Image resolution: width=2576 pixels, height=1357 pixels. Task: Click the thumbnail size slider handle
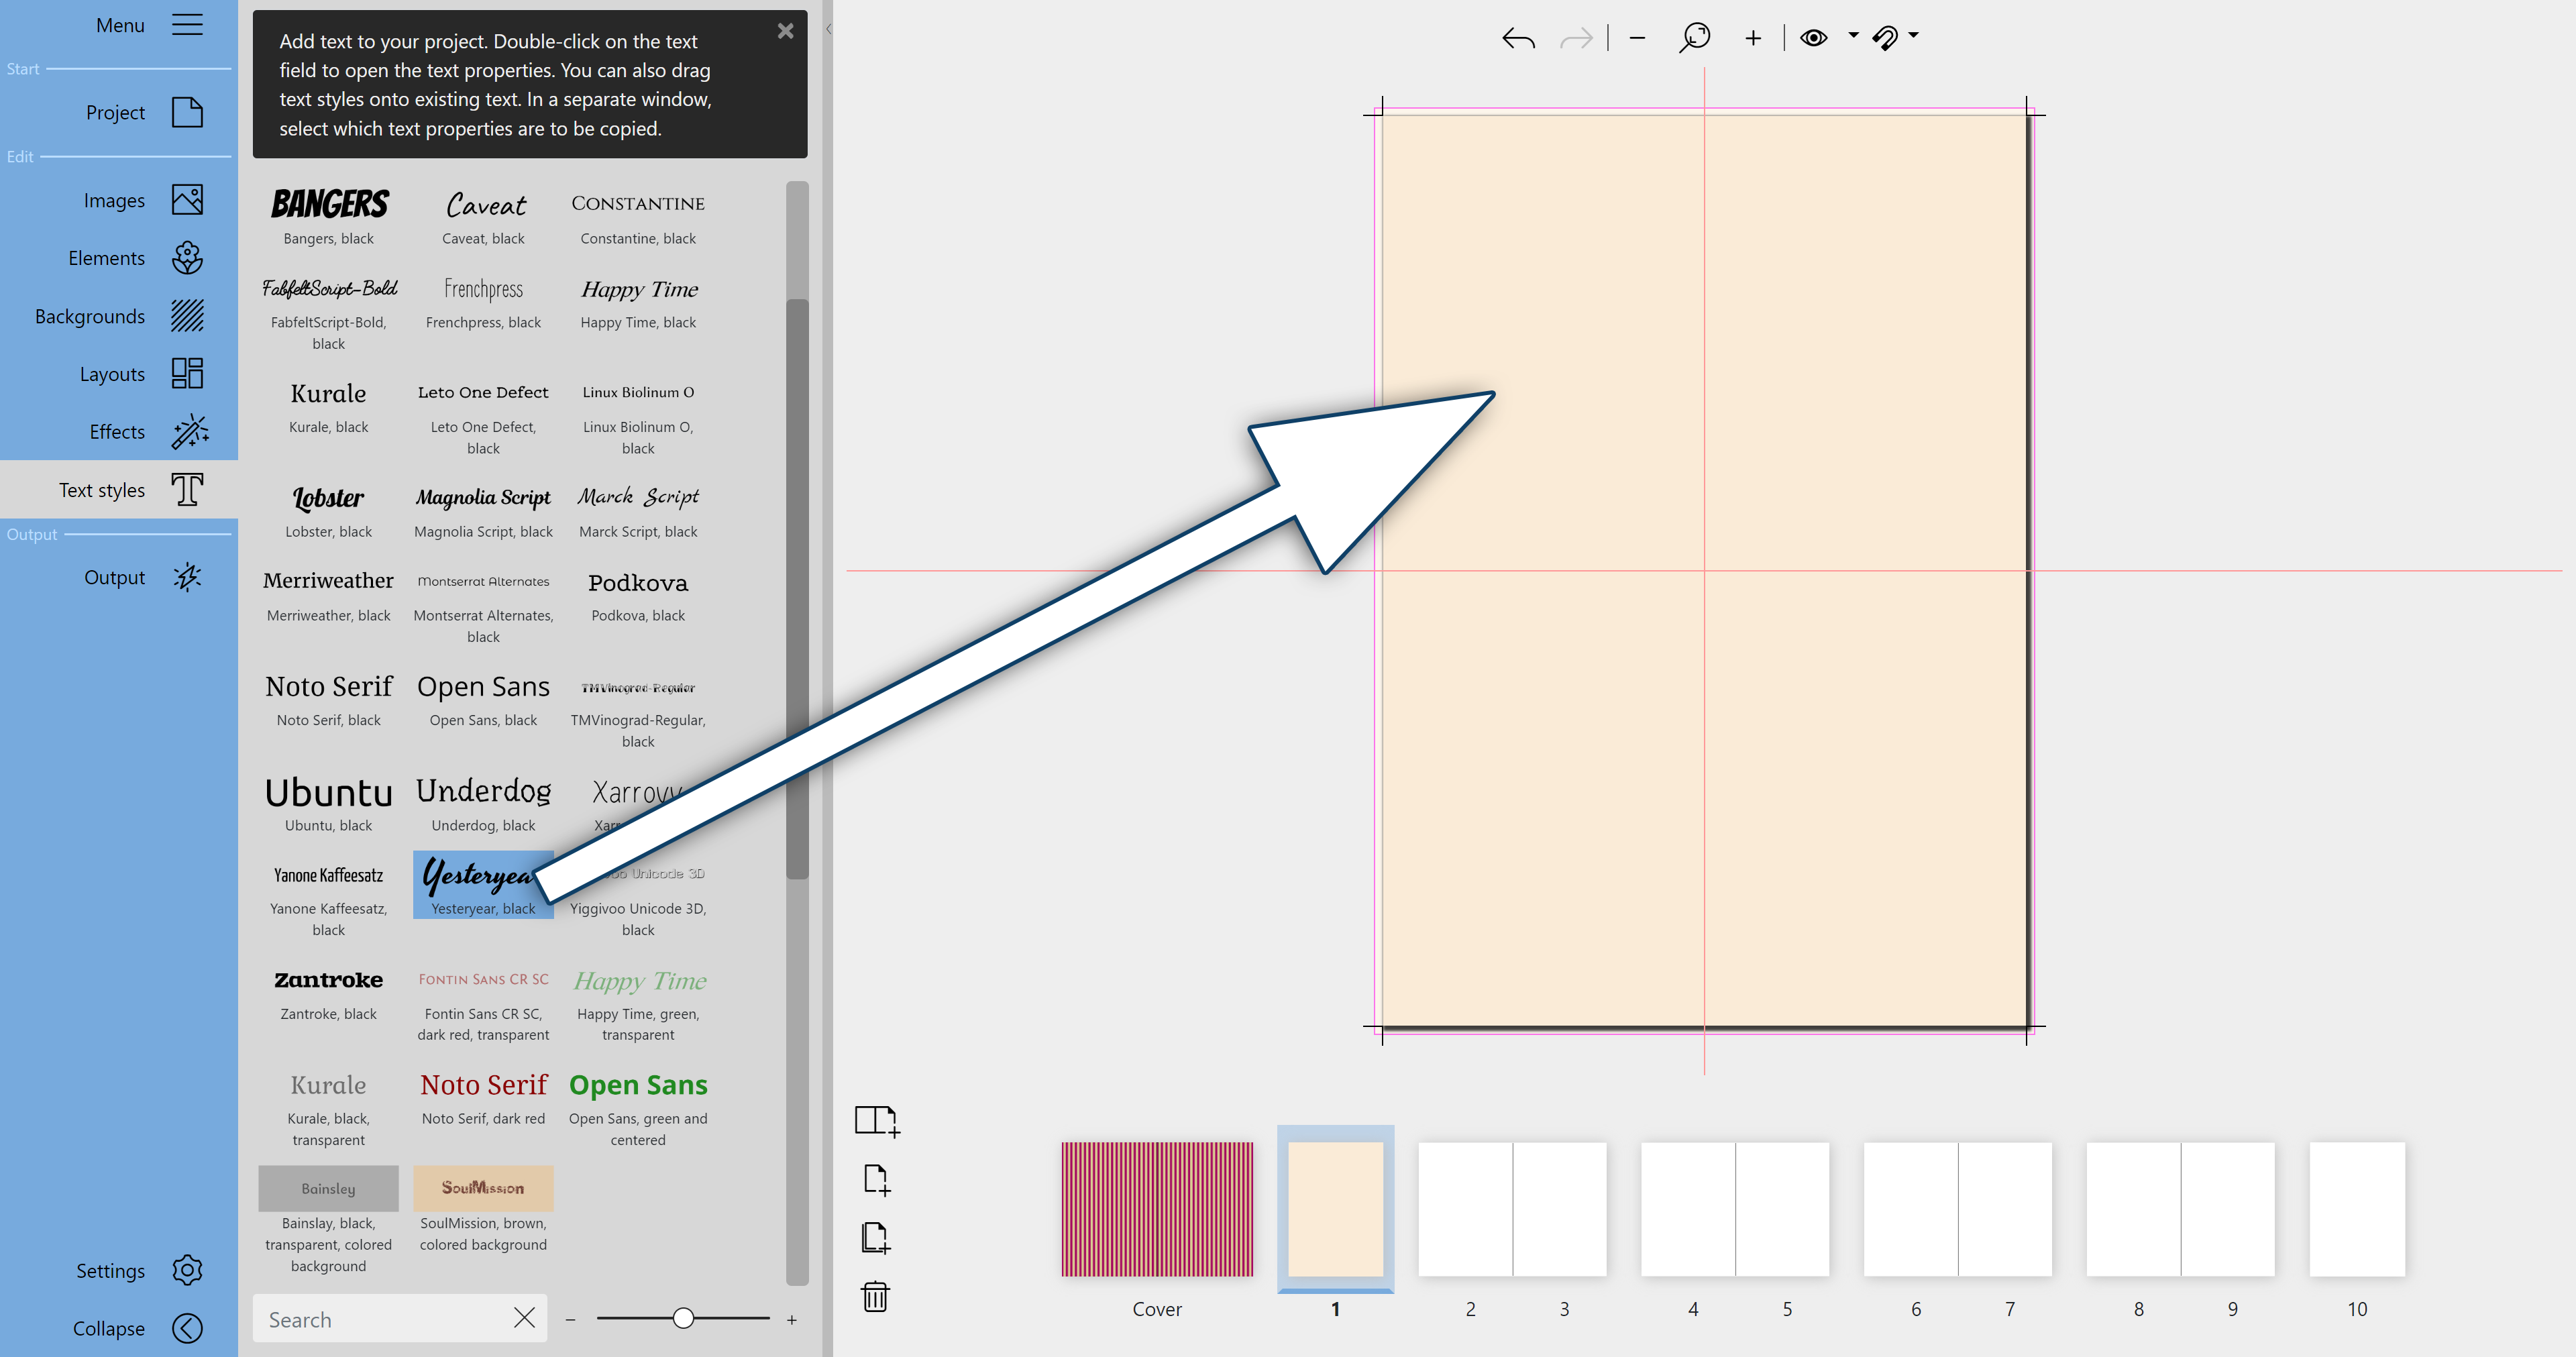tap(683, 1318)
